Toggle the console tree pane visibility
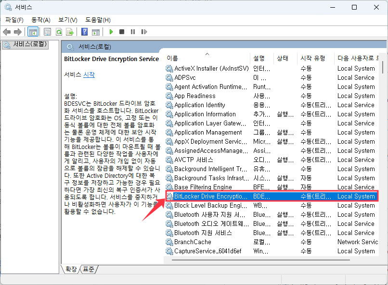 point(33,32)
